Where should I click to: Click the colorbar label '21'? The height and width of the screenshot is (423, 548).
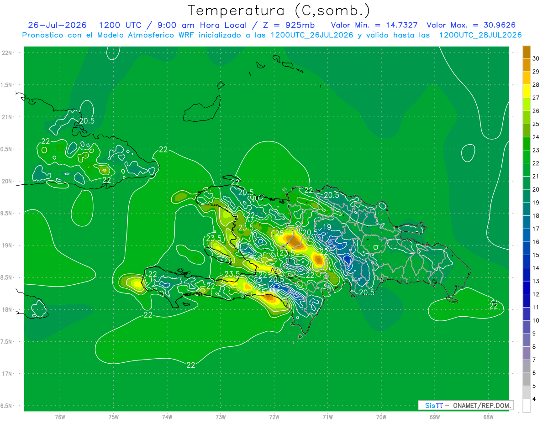coord(536,176)
